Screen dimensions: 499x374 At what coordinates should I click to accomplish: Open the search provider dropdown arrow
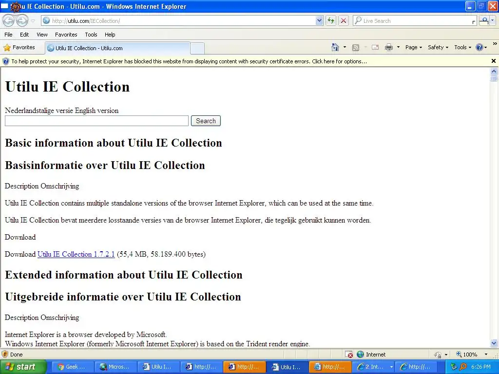click(492, 21)
